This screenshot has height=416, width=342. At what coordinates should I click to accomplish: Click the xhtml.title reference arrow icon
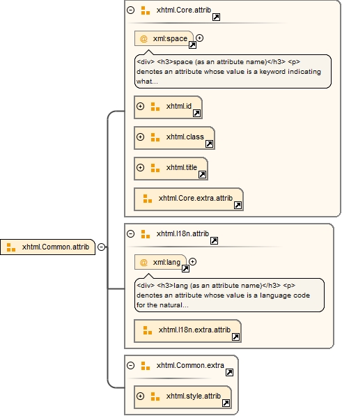pyautogui.click(x=202, y=175)
